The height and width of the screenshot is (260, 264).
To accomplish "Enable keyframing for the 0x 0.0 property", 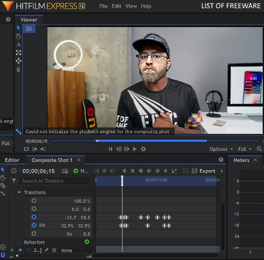I will click(x=34, y=234).
